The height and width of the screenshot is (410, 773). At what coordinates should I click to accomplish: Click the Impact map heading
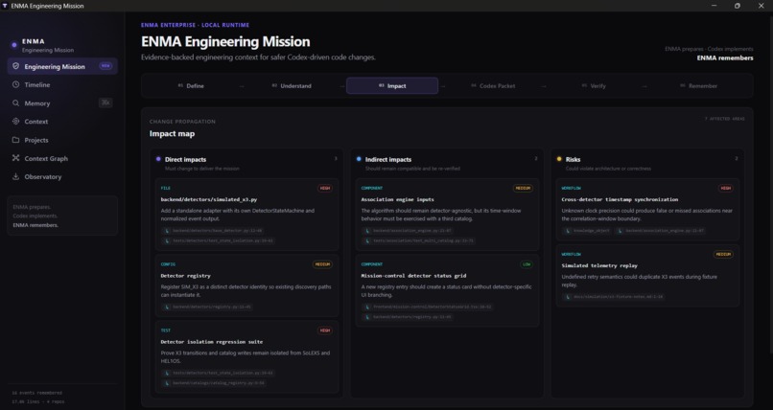click(172, 133)
